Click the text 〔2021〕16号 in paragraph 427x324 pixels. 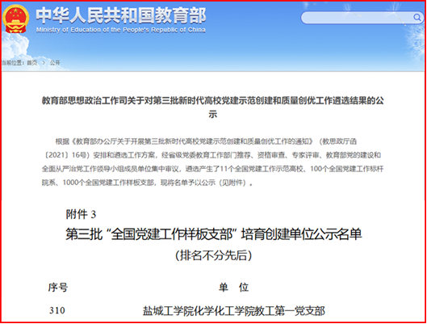coord(67,155)
